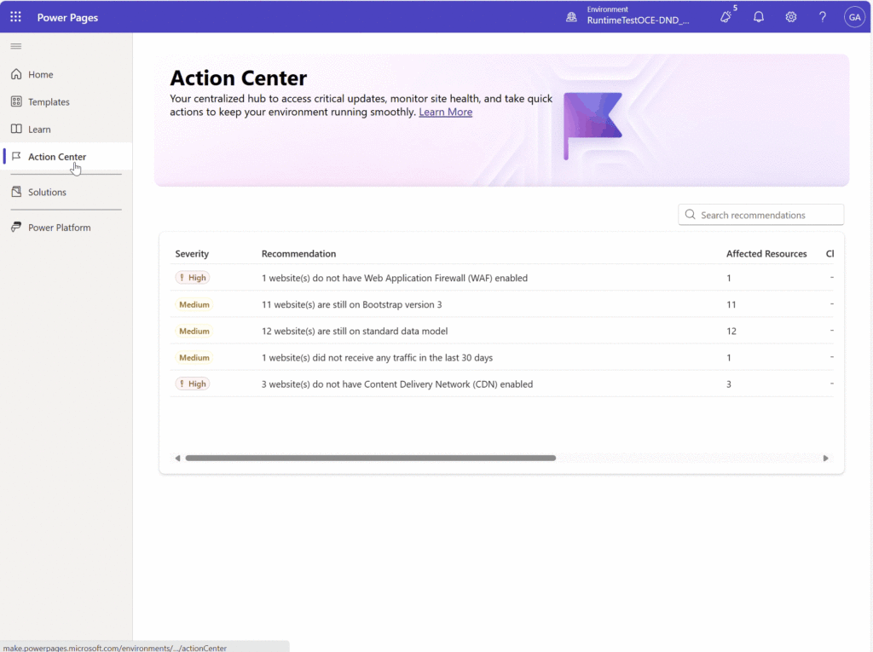Screen dimensions: 873x652
Task: Sort by the Severity column header
Action: click(x=192, y=254)
